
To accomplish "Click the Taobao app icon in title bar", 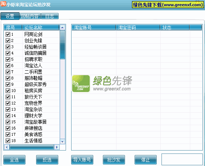I will point(3,4).
